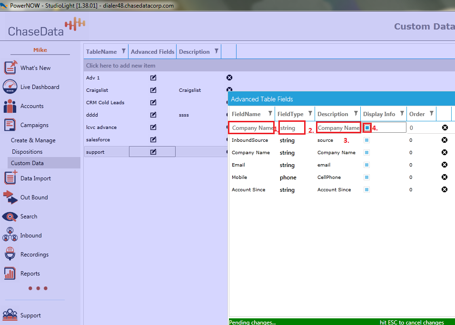Toggle Display Info checkbox for InboundSource
Viewport: 455px width, 325px height.
click(366, 140)
